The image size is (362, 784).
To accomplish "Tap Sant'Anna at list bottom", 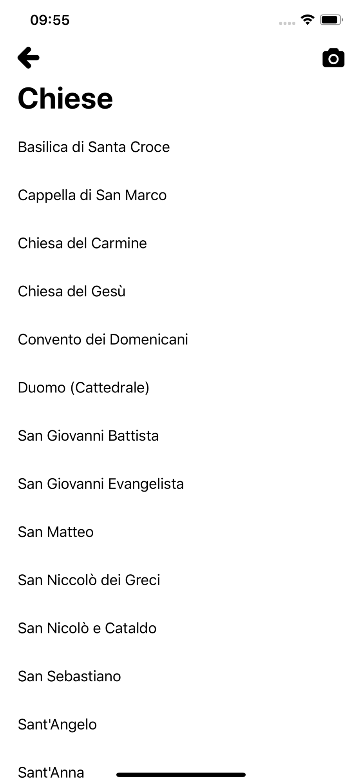I will 51,772.
